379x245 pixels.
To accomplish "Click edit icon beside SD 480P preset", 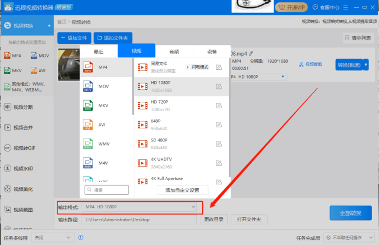I will (x=219, y=144).
